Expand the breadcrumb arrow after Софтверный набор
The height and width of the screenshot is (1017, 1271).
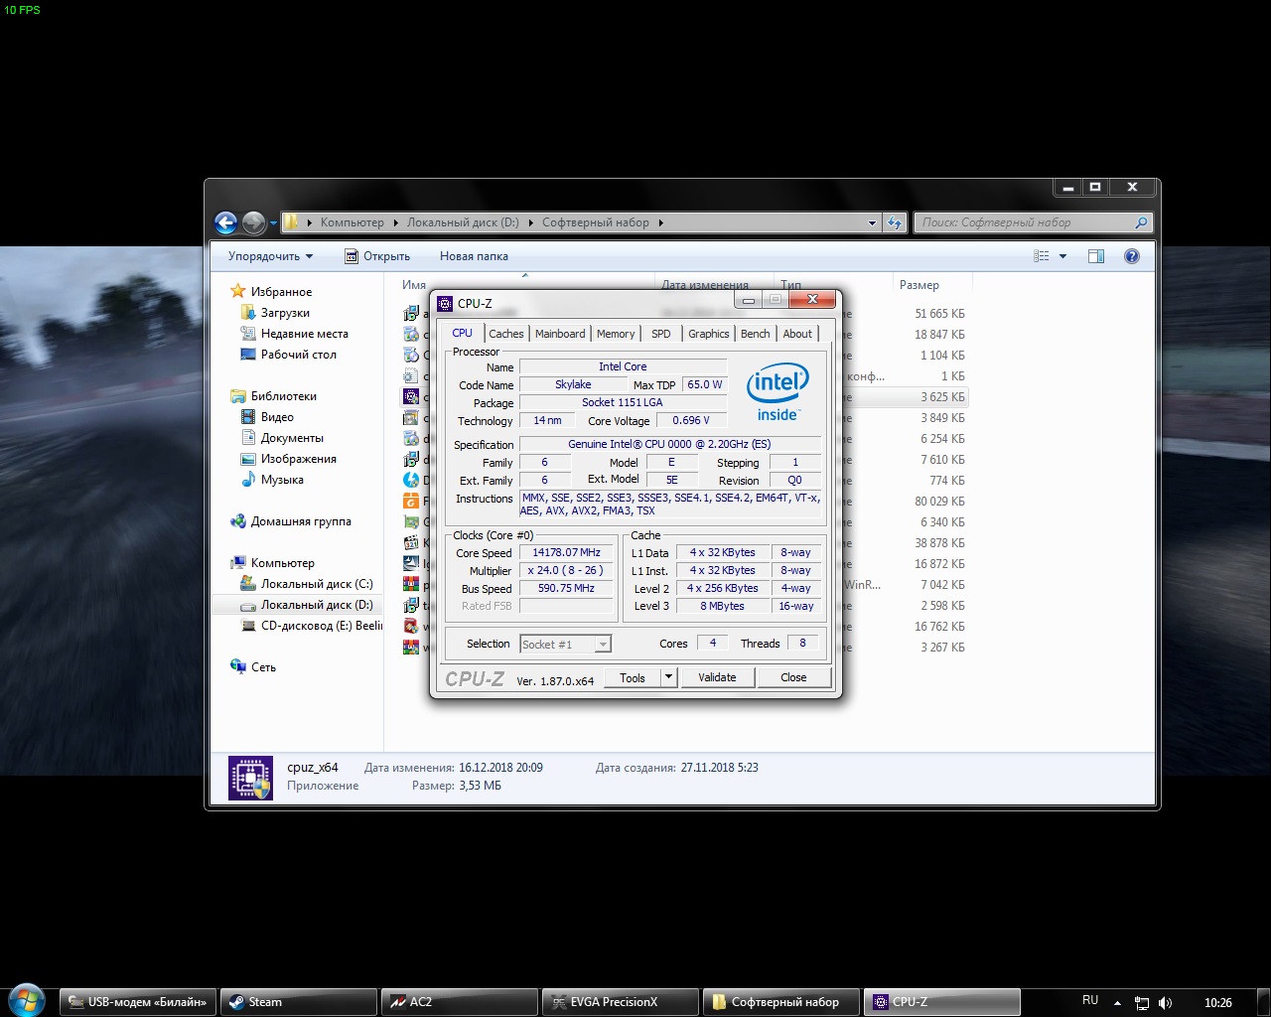660,222
